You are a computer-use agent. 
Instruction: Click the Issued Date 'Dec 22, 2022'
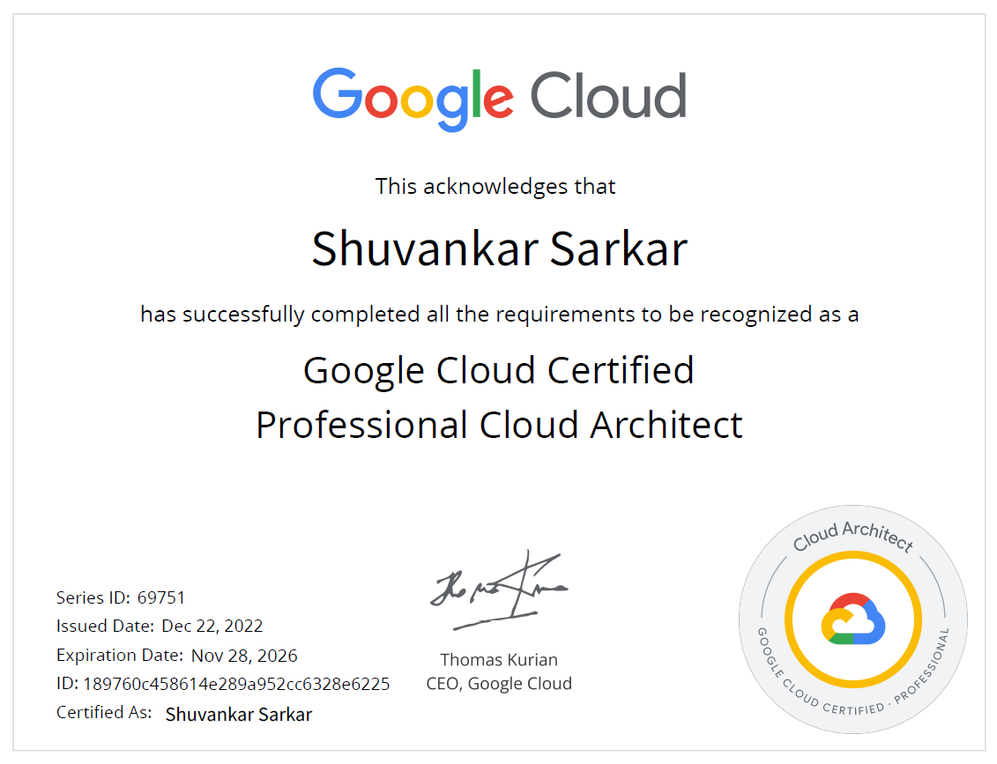pyautogui.click(x=212, y=626)
